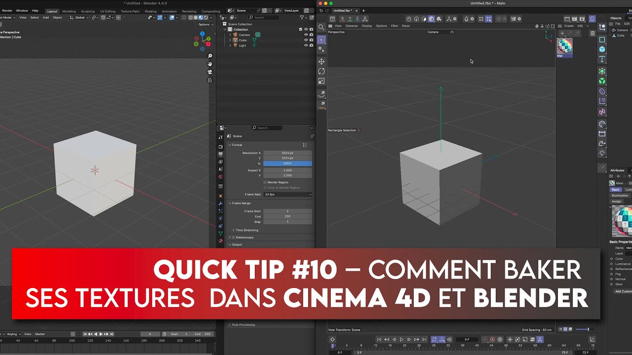Delete material with the trash icon
Viewport: 632px width, 355px height.
tap(592, 34)
